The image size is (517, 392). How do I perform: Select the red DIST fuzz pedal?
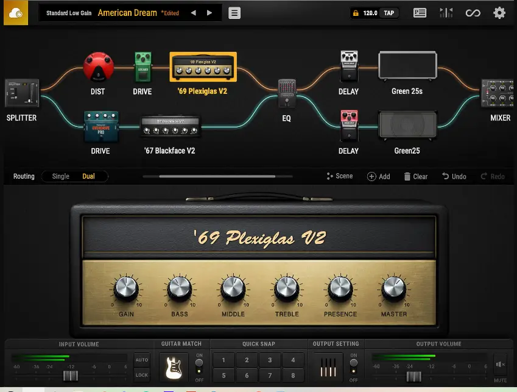point(98,67)
